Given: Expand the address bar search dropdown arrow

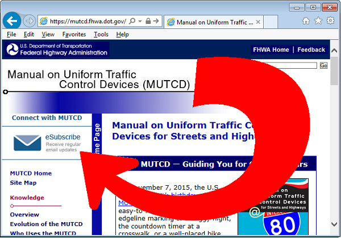Looking at the screenshot, I should point(139,22).
